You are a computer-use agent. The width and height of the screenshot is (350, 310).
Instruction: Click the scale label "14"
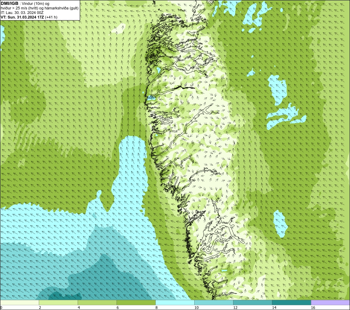(x=274, y=308)
